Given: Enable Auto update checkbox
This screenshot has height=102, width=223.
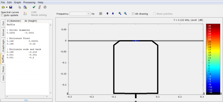Looking at the screenshot, I should pos(2,15).
